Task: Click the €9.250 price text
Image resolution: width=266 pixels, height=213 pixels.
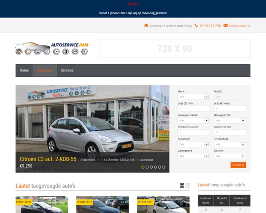Action: 26,166
